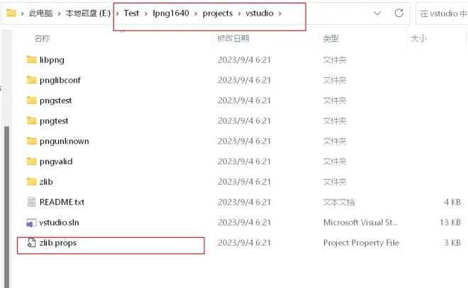Click the pnglibconf folder icon

(x=31, y=80)
